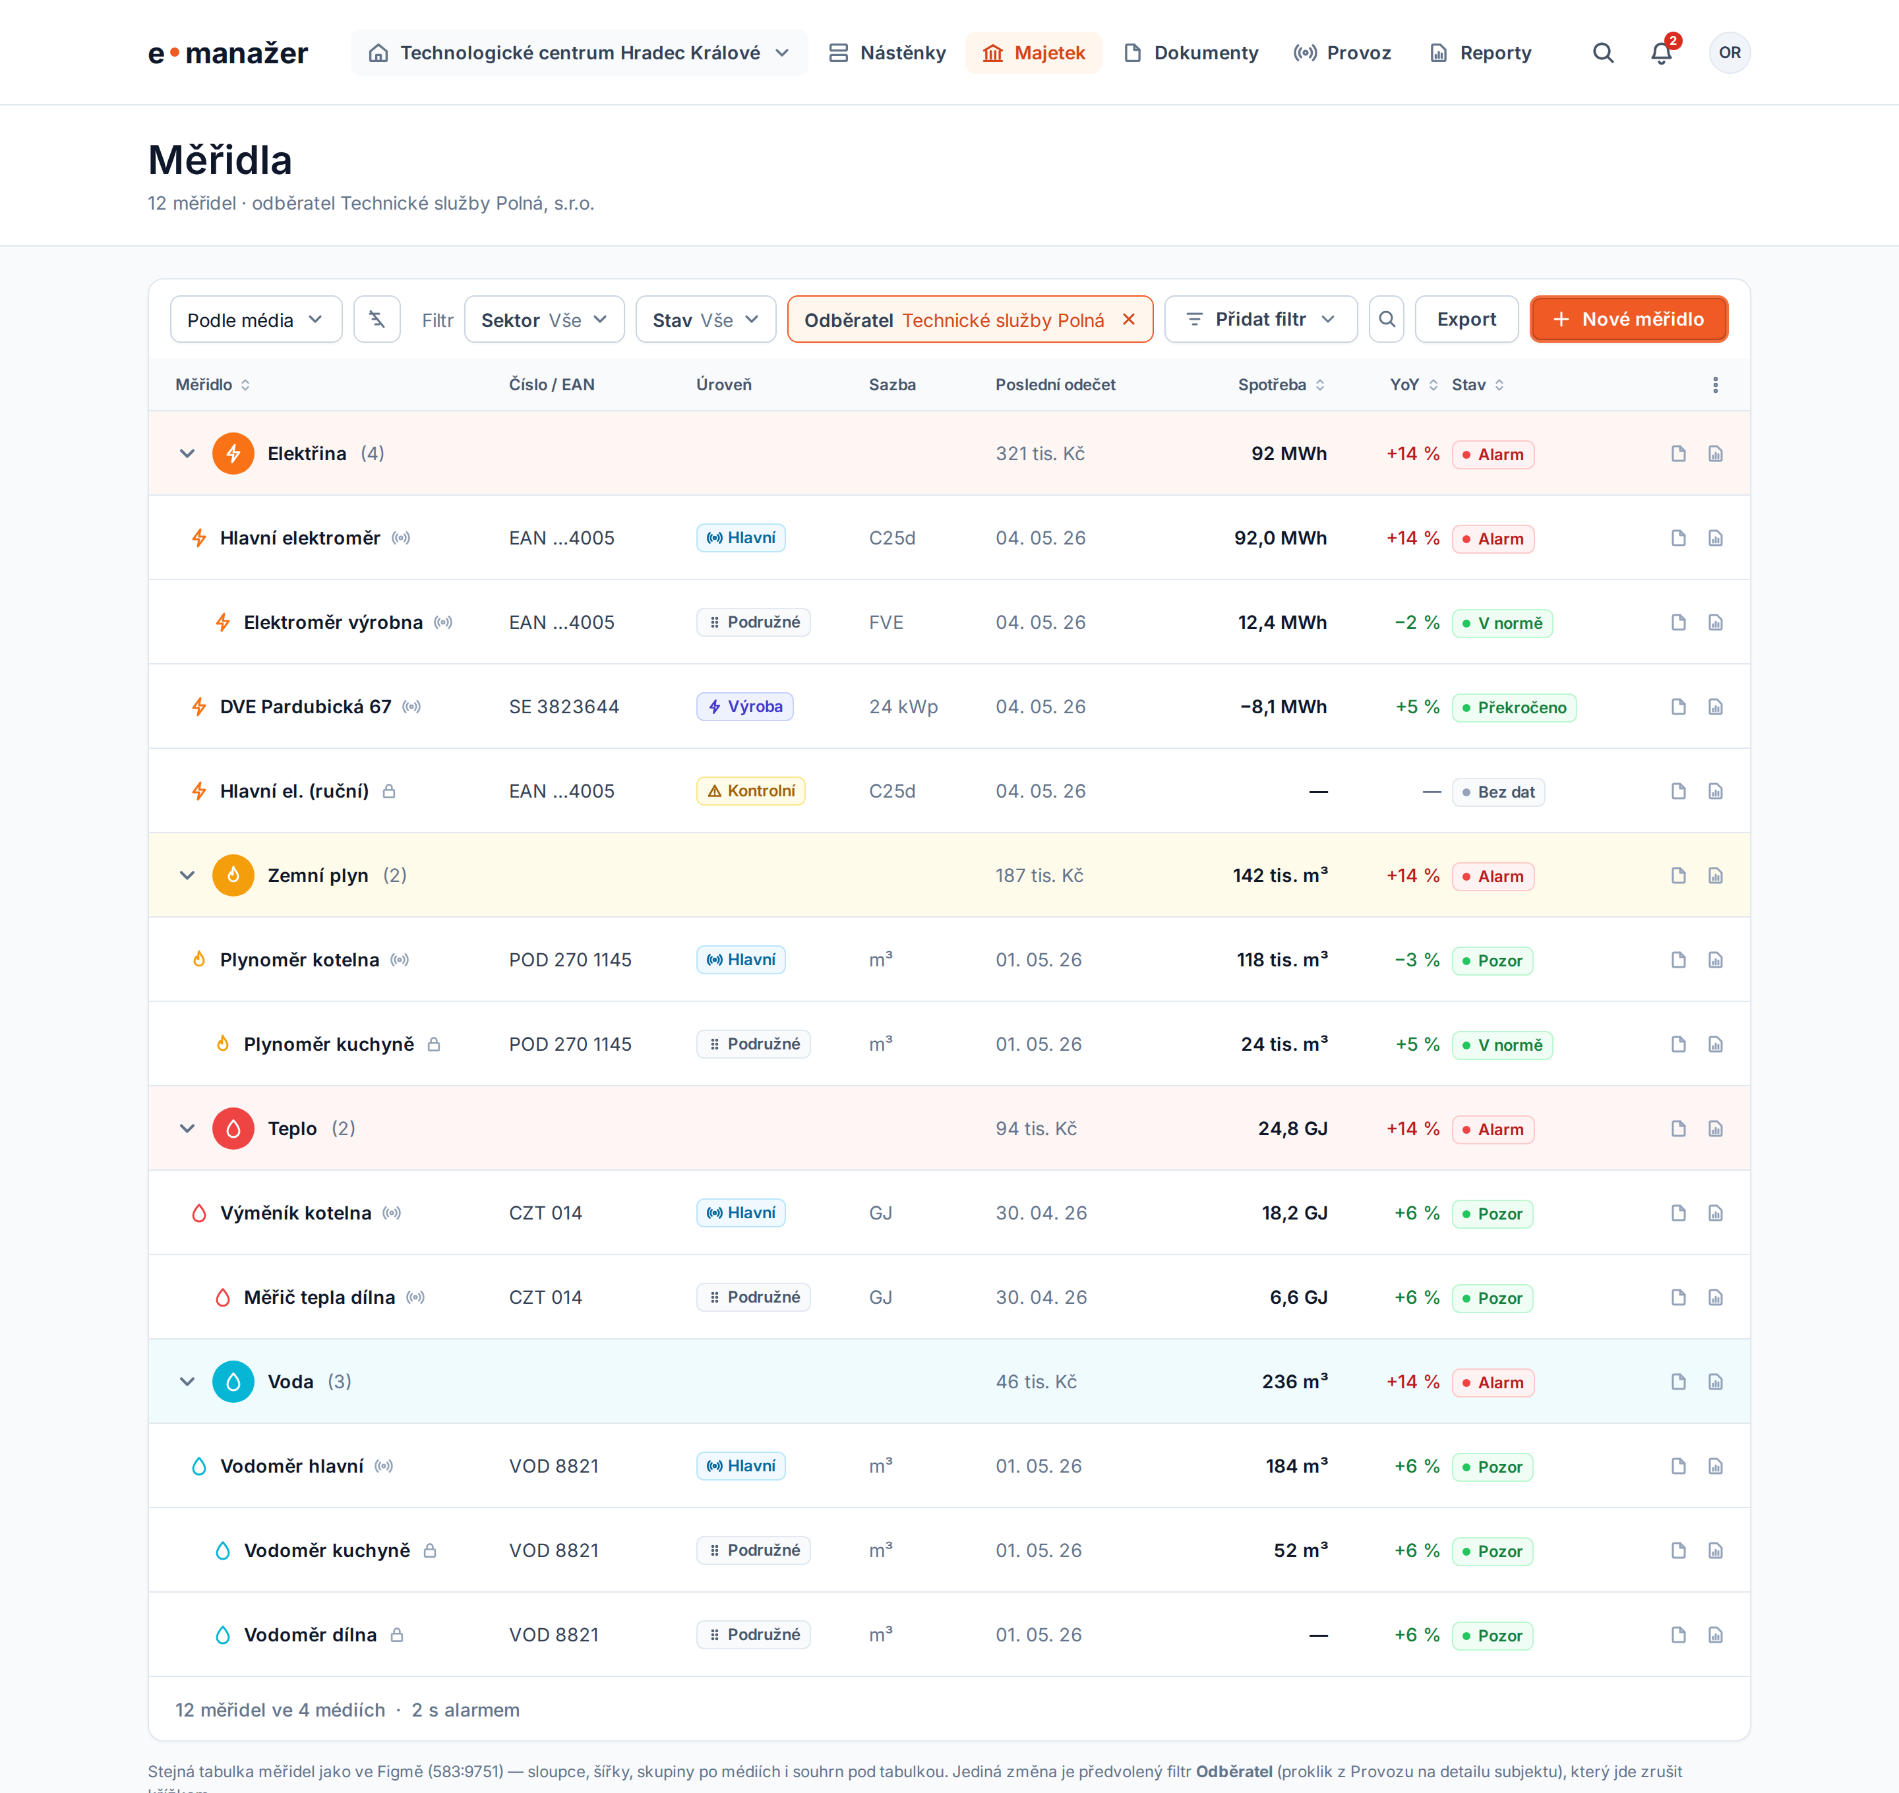1899x1793 pixels.
Task: Open the OR user avatar menu
Action: point(1730,53)
